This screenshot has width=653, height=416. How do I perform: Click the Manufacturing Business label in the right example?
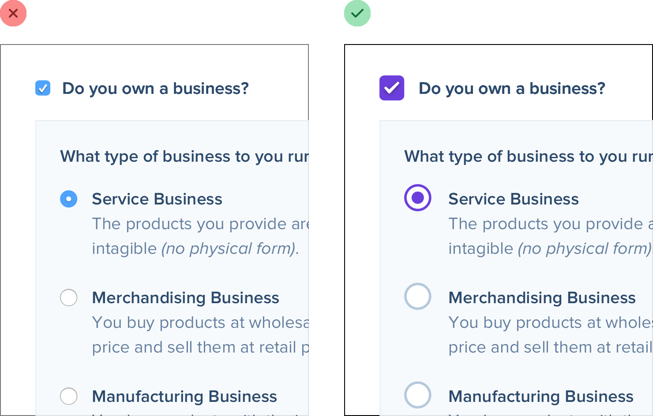pos(541,397)
